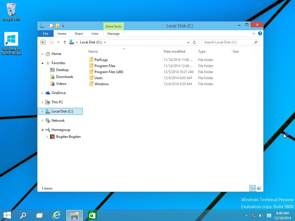This screenshot has height=221, width=295.
Task: Click the Up one level arrow
Action: (x=65, y=42)
